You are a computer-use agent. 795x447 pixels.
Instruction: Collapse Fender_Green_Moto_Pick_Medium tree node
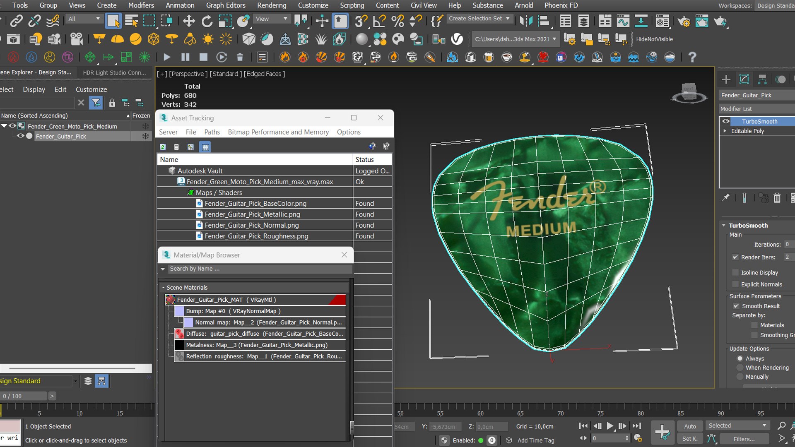(x=4, y=126)
